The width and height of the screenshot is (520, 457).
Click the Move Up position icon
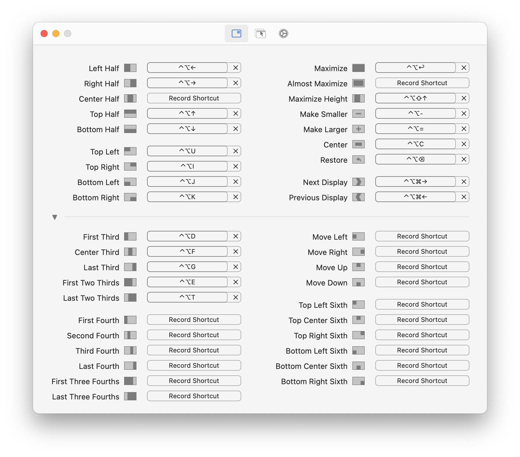pyautogui.click(x=358, y=267)
